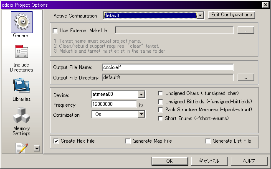This screenshot has height=169, width=271.
Task: Click the highlighted default configuration value
Action: (x=150, y=15)
